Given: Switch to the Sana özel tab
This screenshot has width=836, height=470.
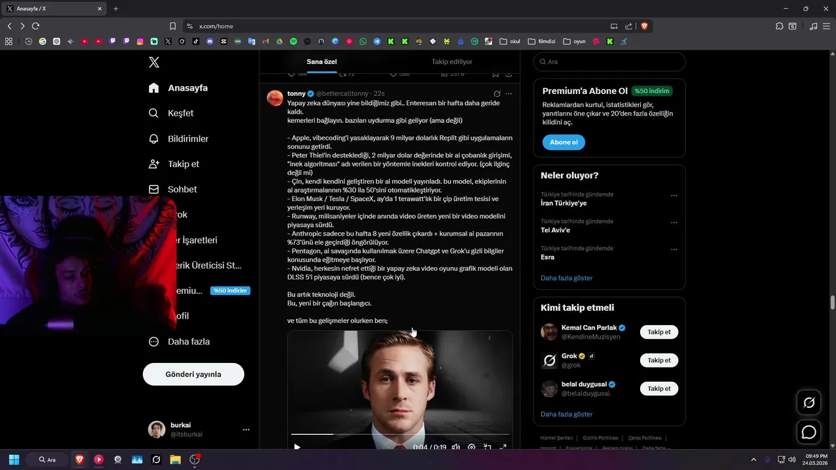Looking at the screenshot, I should click(321, 62).
